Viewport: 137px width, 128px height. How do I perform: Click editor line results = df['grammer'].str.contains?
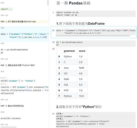coord(25,87)
